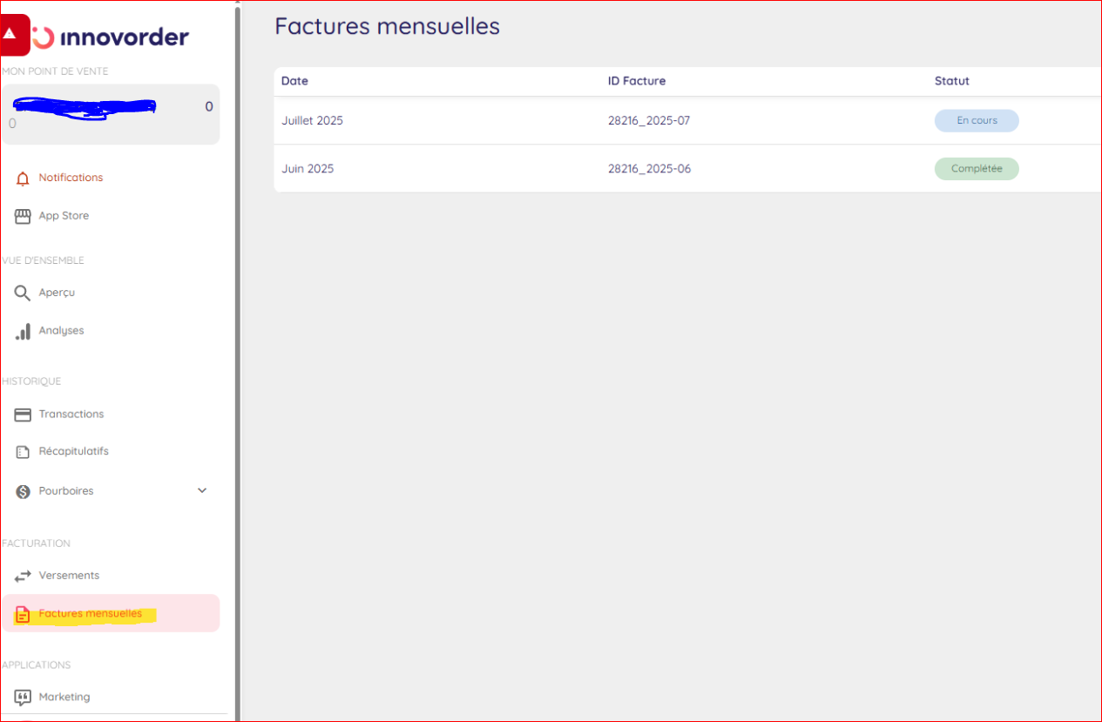Open Factures mensuelles in the sidebar
1102x722 pixels.
91,614
